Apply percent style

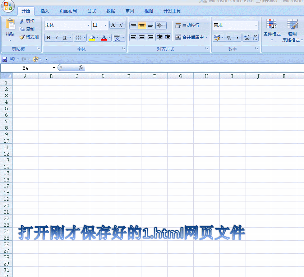[x=229, y=38]
